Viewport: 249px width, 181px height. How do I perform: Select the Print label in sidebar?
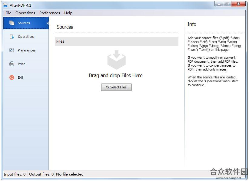click(21, 64)
